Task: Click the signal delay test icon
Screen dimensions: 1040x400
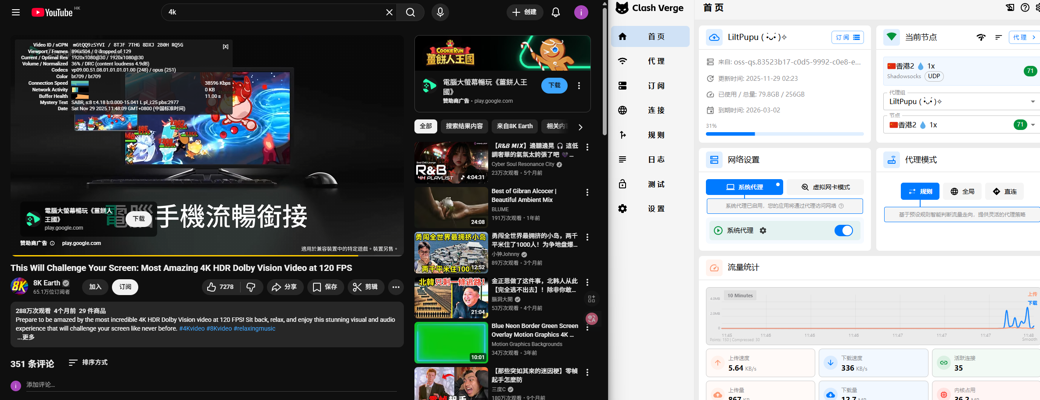Action: (x=981, y=37)
